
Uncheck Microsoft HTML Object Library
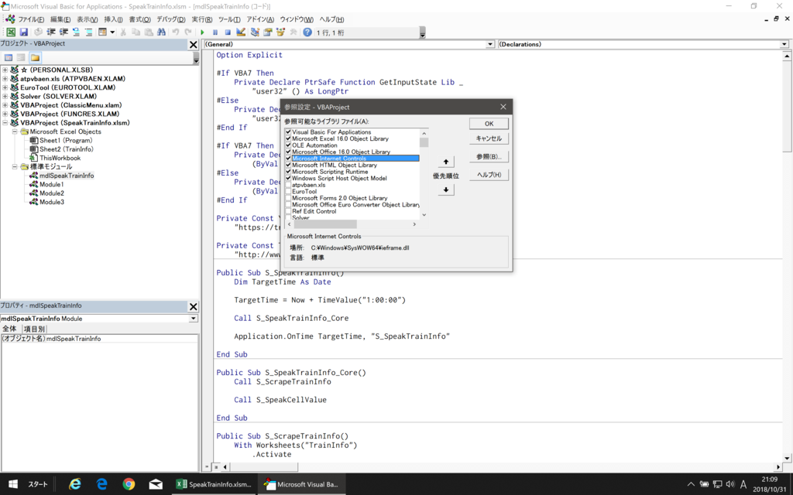click(288, 165)
